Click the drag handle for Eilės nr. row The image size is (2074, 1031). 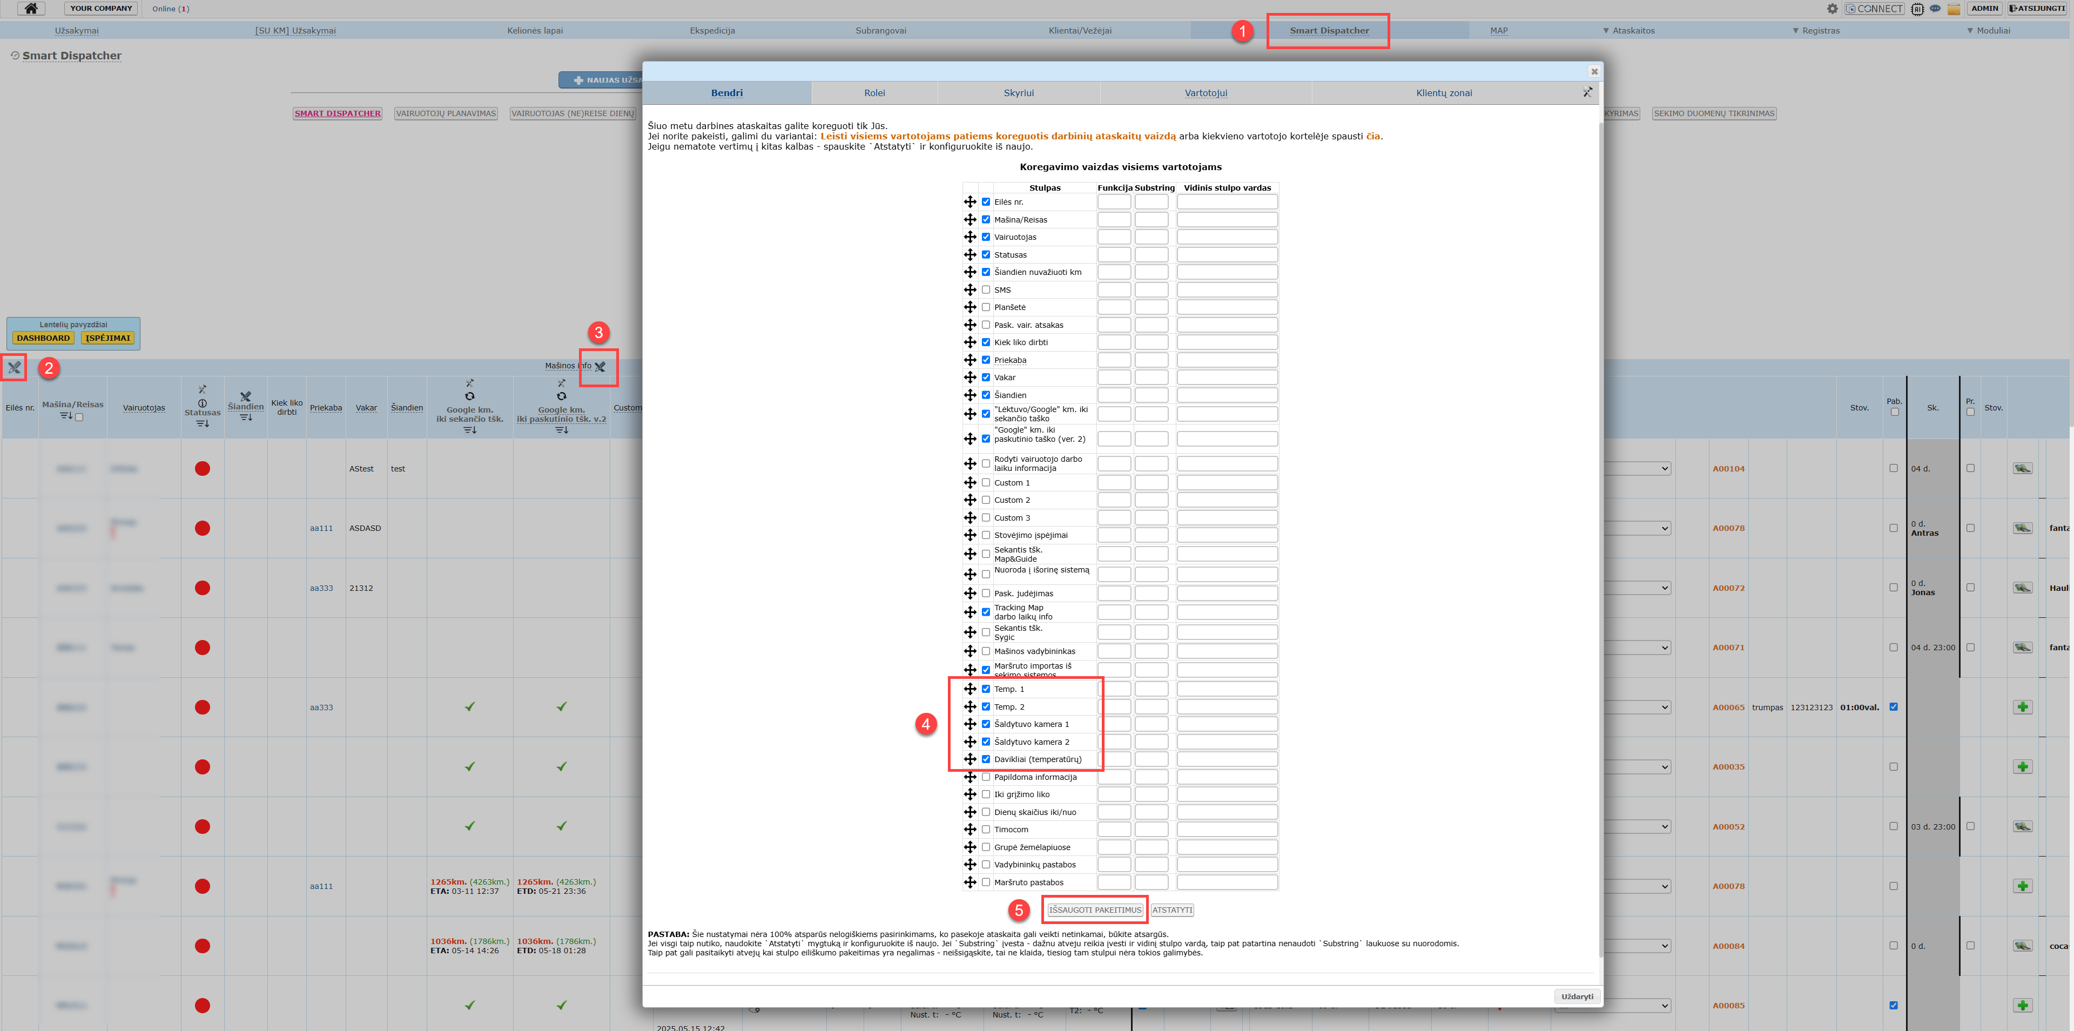pos(970,202)
